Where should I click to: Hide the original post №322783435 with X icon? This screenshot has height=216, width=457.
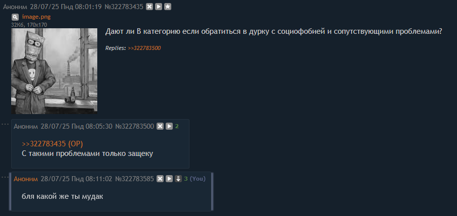(149, 7)
